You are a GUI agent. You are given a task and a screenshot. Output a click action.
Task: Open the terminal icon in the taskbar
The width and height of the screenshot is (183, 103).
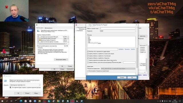(16, 101)
